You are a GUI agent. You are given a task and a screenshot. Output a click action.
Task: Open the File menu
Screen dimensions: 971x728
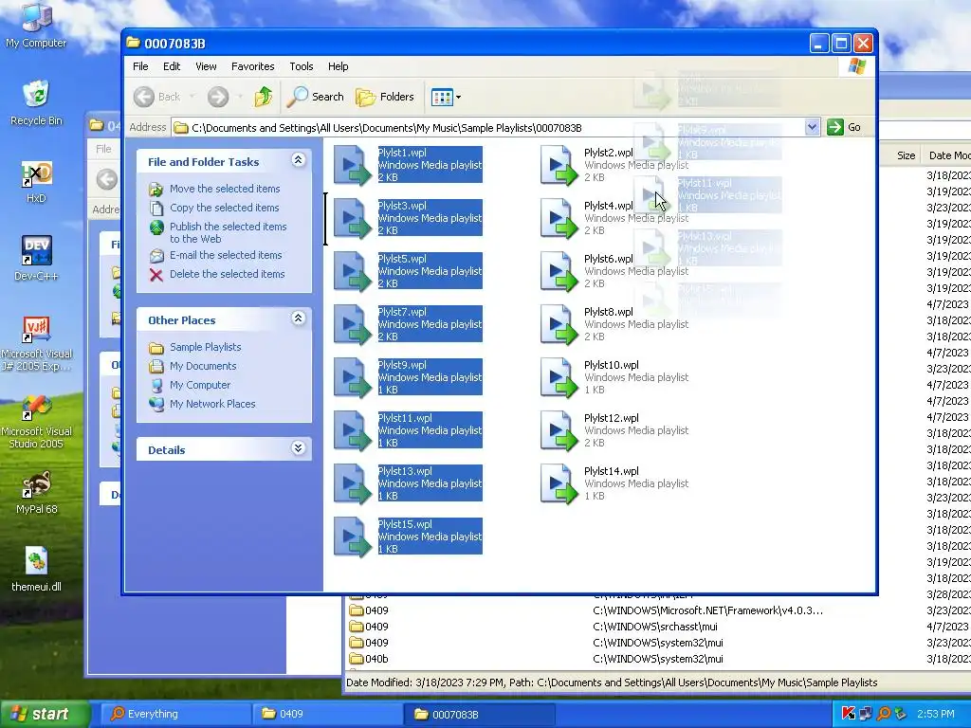(140, 66)
